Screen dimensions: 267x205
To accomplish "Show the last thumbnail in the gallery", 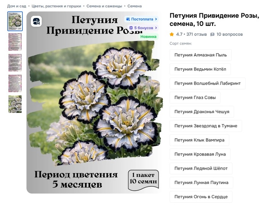I will pyautogui.click(x=15, y=104).
